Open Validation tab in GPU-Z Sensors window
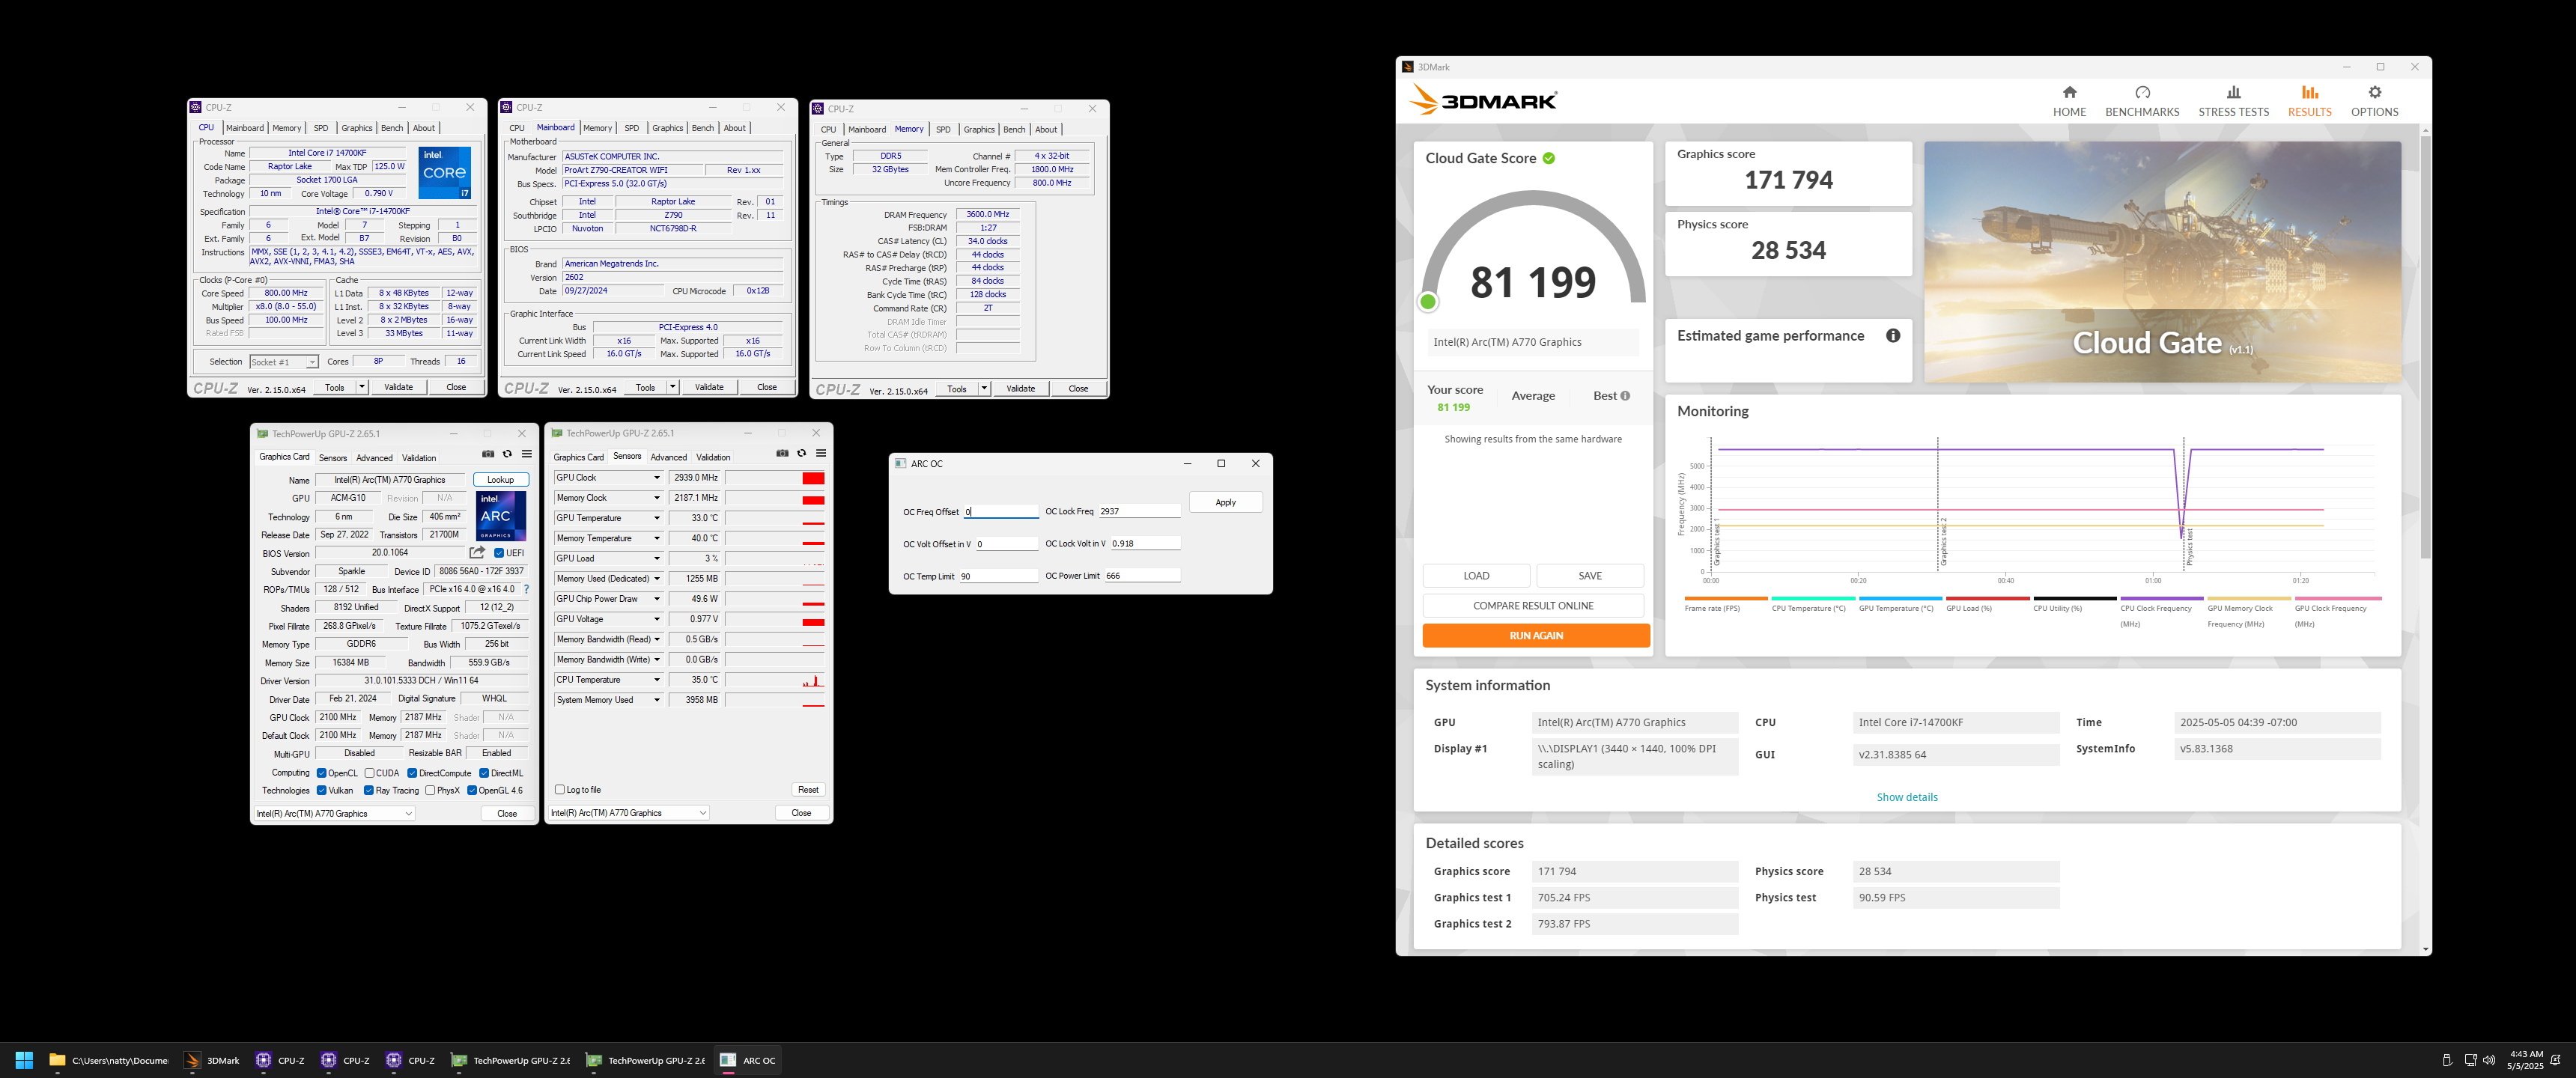The width and height of the screenshot is (2576, 1078). click(713, 457)
